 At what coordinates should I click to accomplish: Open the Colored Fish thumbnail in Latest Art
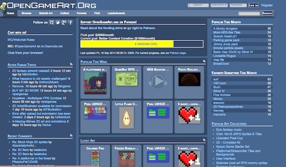[x=95, y=159]
